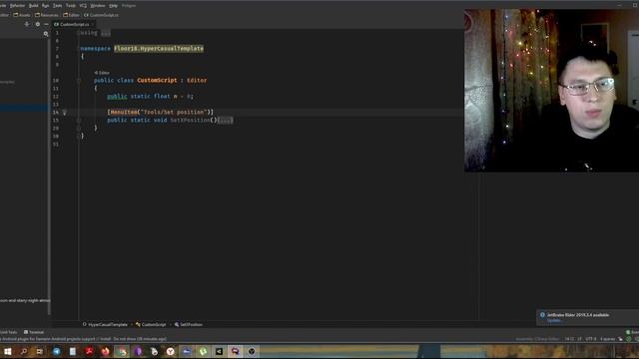This screenshot has width=639, height=359.
Task: Open Telegram from the taskbar
Action: pos(57,351)
